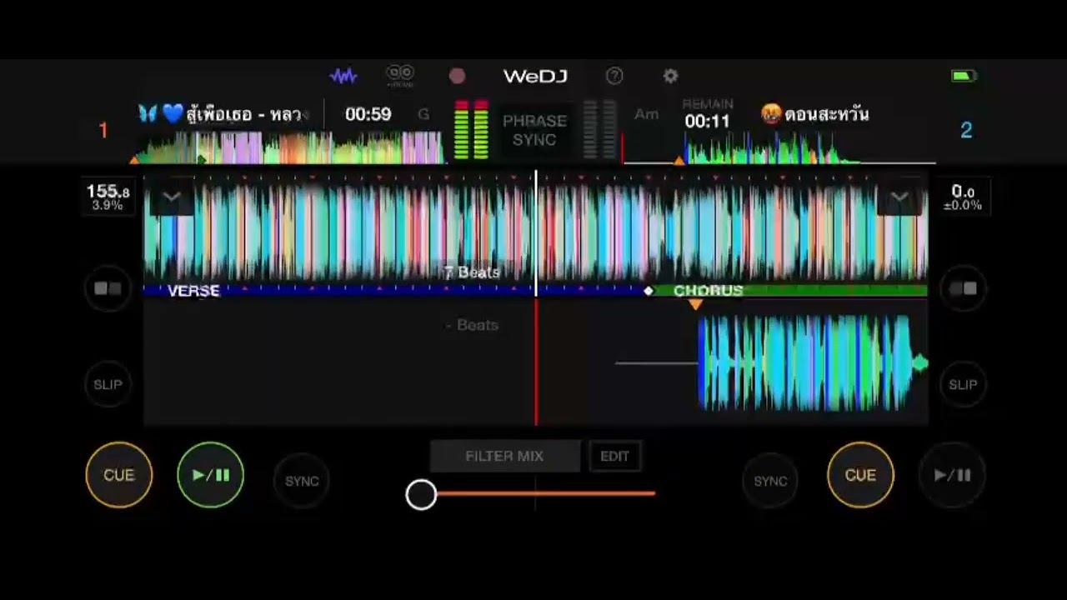Tap the green battery indicator

pos(964,76)
